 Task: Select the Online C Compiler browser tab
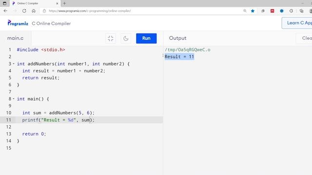pyautogui.click(x=35, y=3)
